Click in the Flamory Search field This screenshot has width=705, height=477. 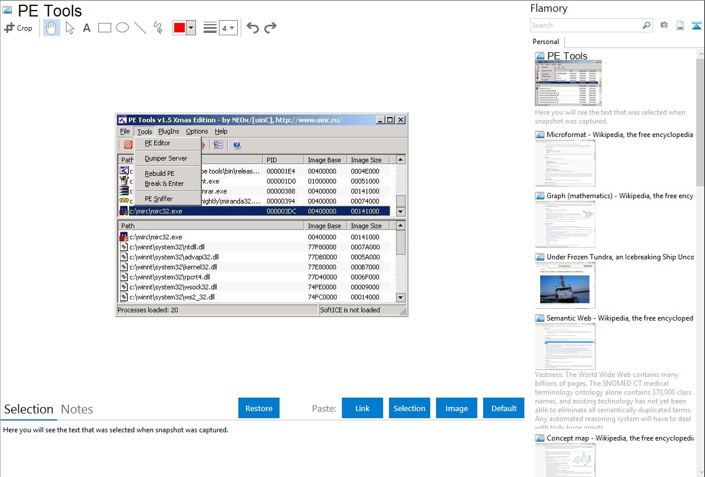coord(586,25)
